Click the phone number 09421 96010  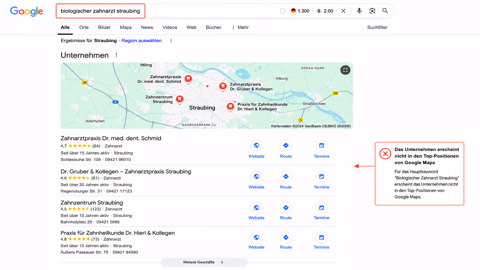pyautogui.click(x=118, y=160)
